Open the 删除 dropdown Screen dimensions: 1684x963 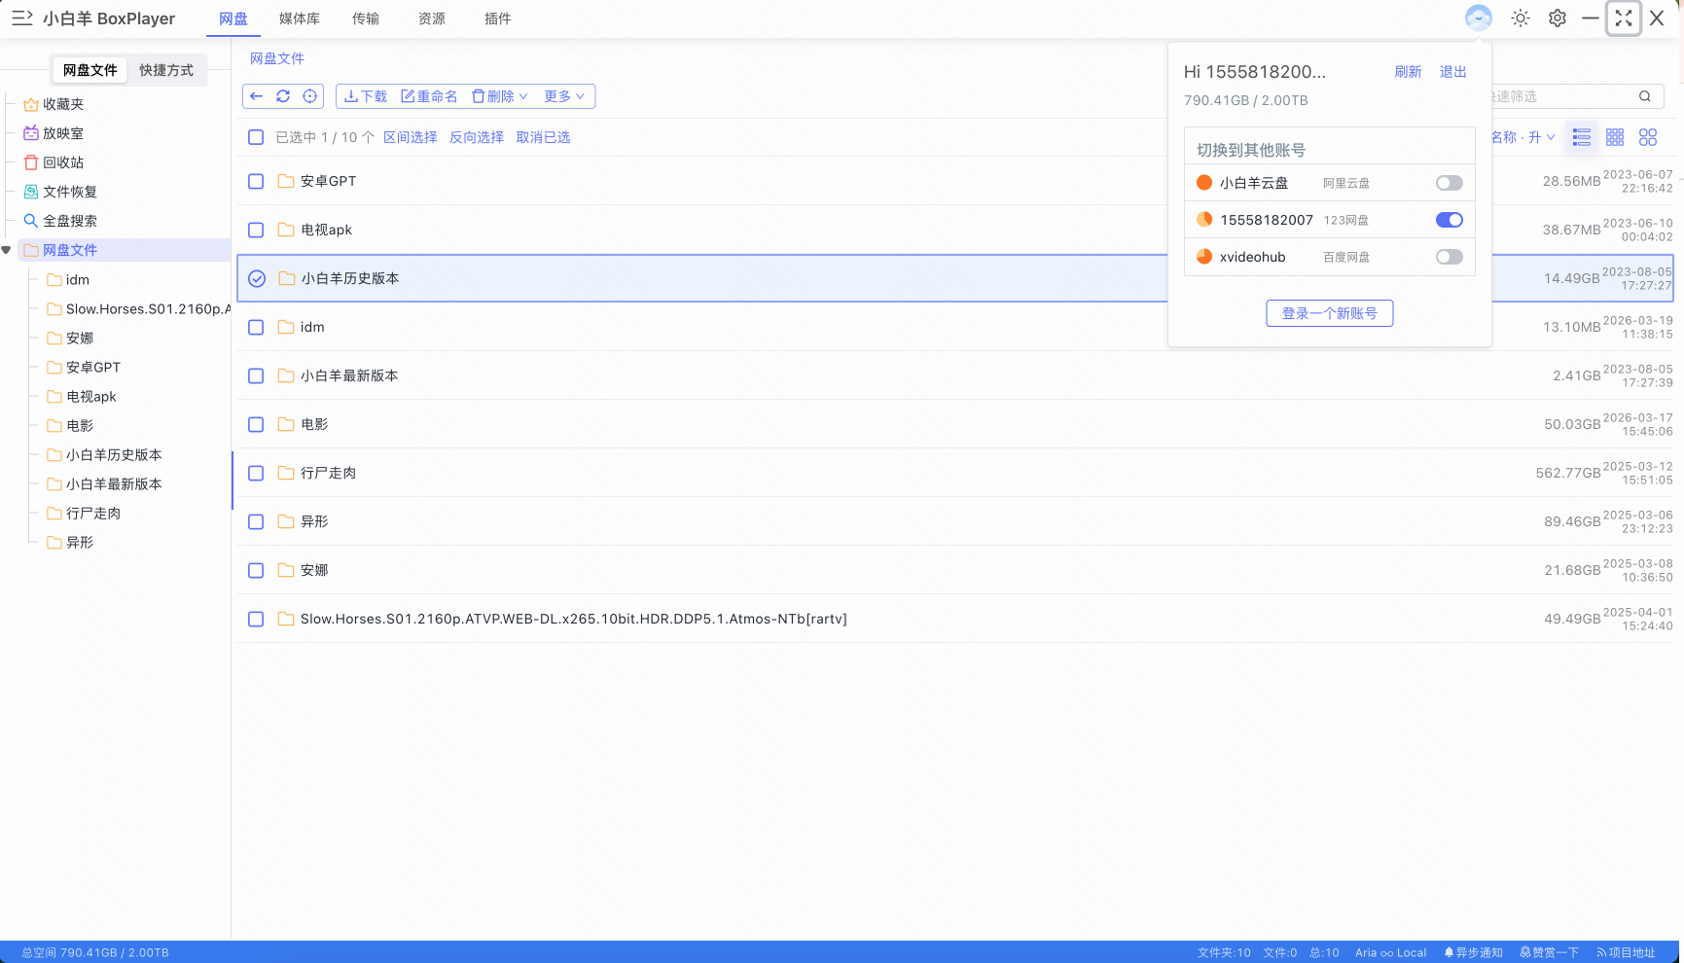pyautogui.click(x=500, y=96)
